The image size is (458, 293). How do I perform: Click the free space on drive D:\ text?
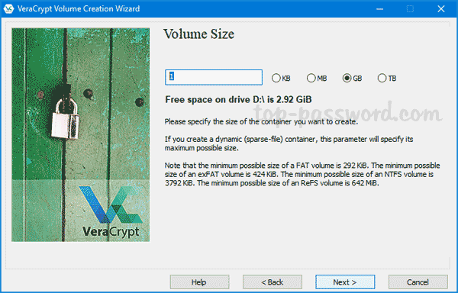(238, 99)
